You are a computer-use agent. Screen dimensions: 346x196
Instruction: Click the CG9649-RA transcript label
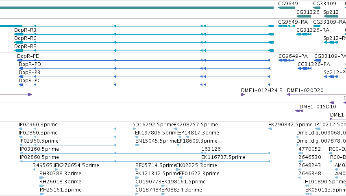pyautogui.click(x=293, y=22)
